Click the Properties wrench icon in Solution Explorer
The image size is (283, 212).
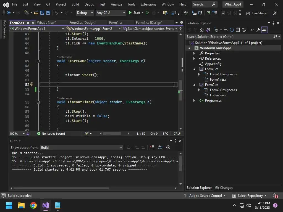click(x=258, y=30)
